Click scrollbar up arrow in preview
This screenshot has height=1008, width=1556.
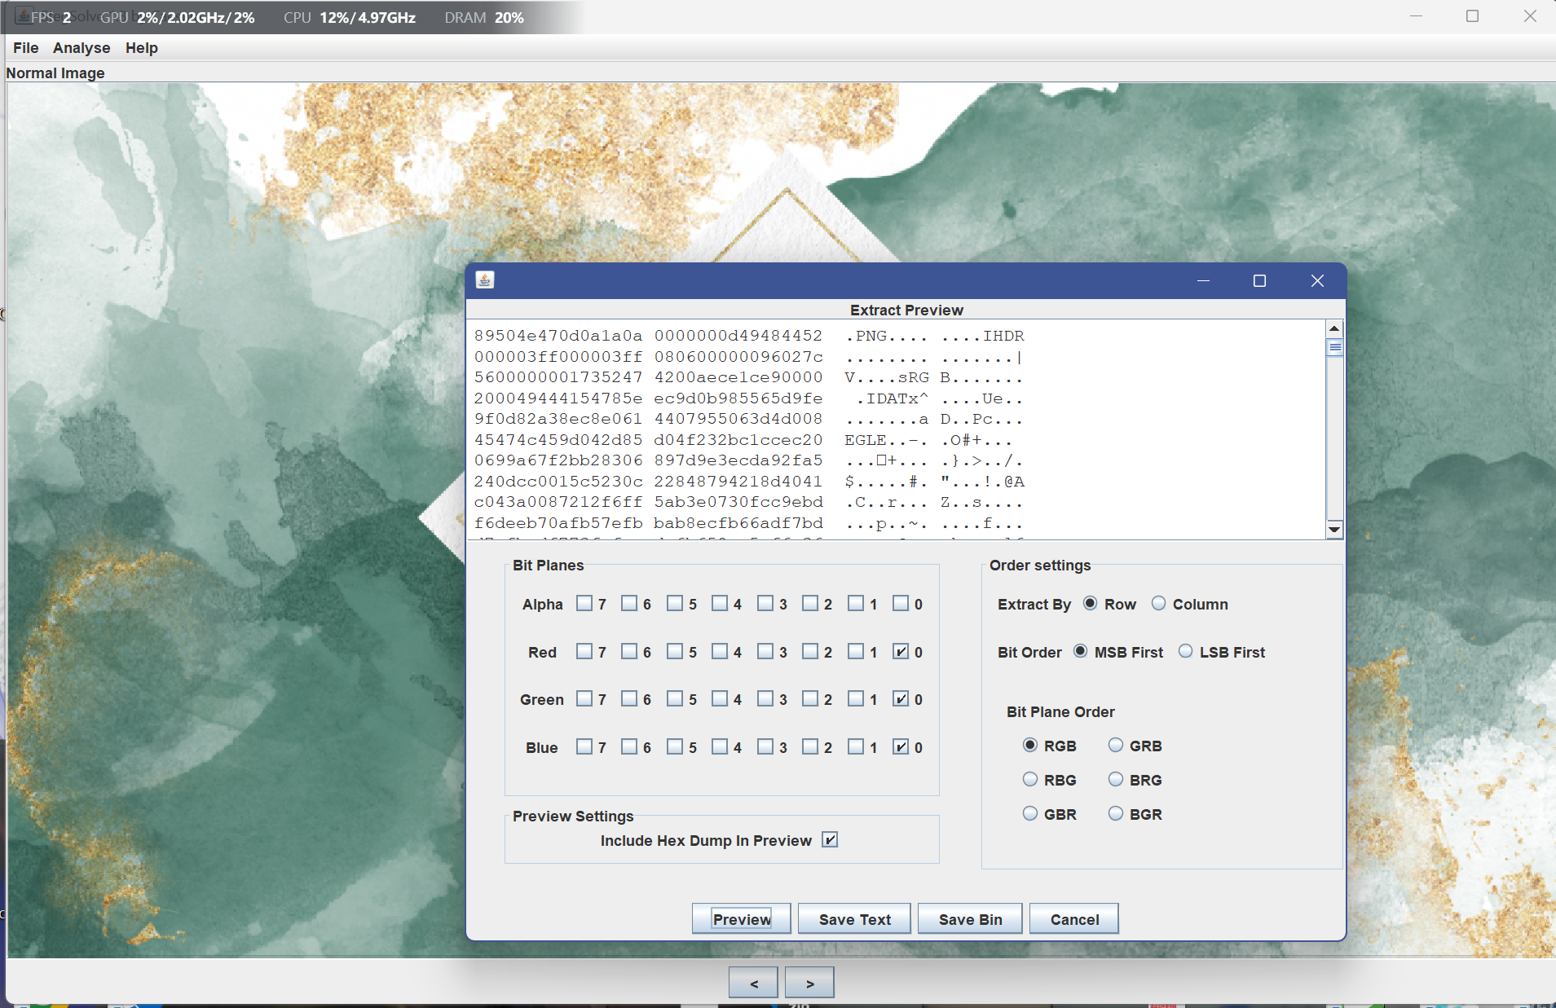pyautogui.click(x=1334, y=328)
